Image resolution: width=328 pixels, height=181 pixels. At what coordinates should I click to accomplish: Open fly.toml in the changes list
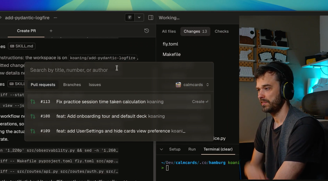(x=170, y=44)
